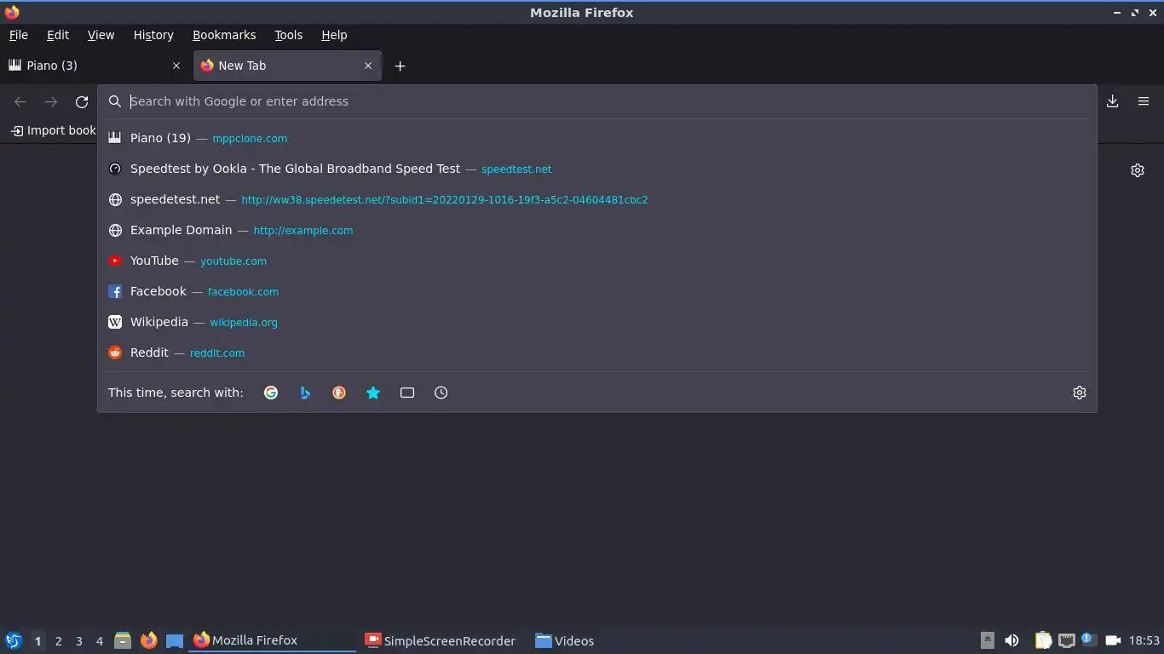Screen dimensions: 1164x654
Task: Click Import bookmarks toolbar button
Action: (53, 130)
